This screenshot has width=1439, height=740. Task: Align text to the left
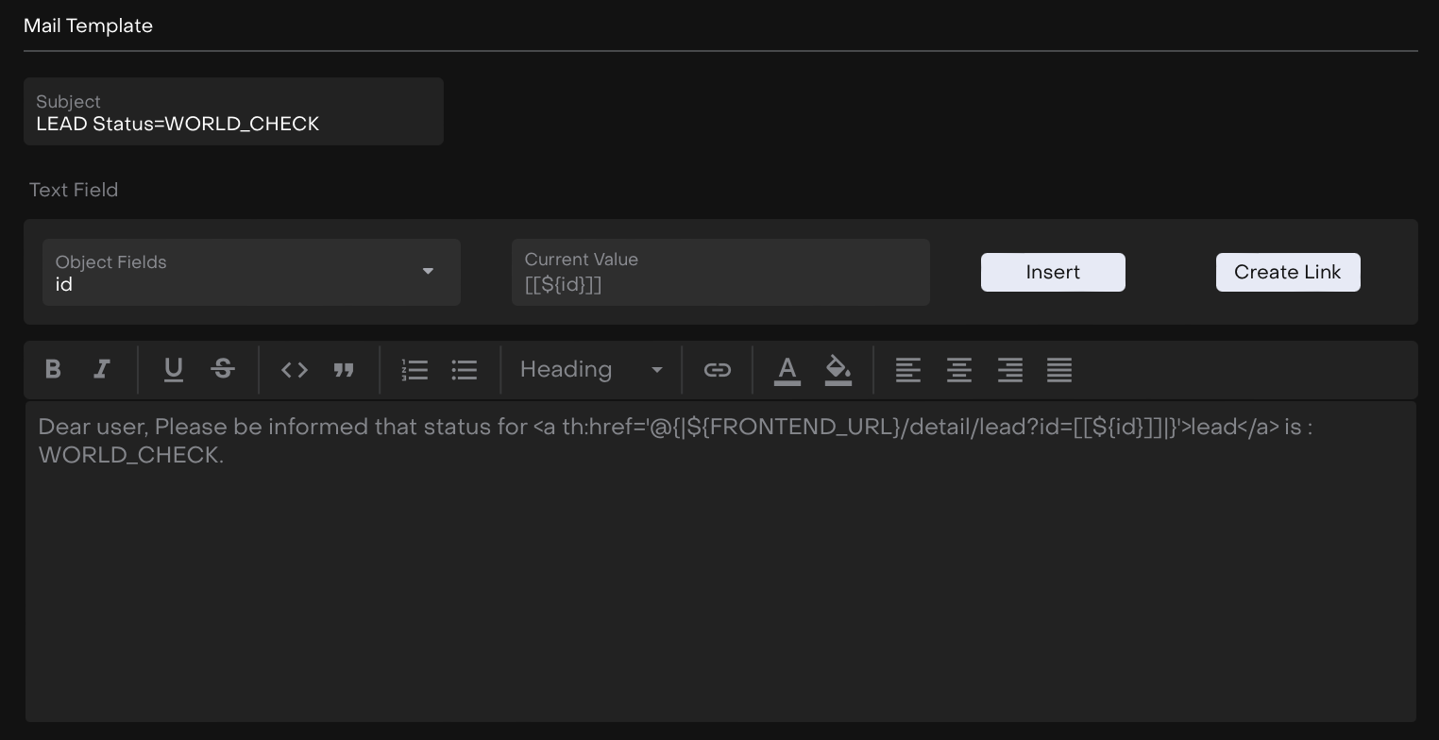908,370
